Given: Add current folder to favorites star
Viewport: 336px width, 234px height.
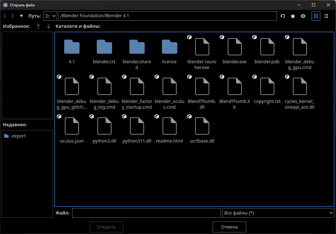Looking at the screenshot, I should click(x=293, y=16).
